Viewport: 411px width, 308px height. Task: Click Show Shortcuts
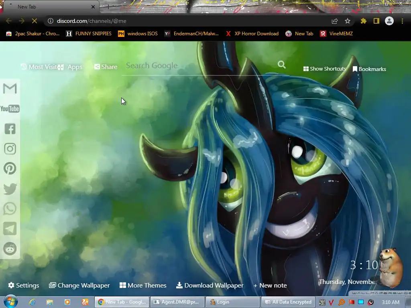(x=324, y=69)
